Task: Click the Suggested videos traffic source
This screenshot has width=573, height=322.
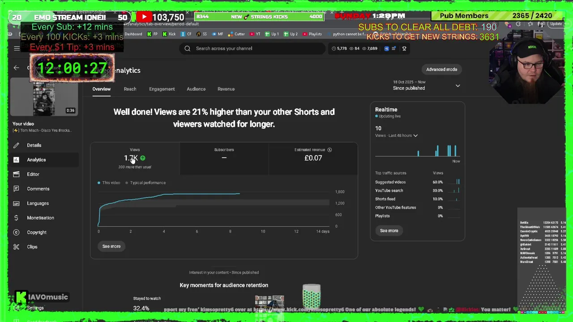Action: 417,182
